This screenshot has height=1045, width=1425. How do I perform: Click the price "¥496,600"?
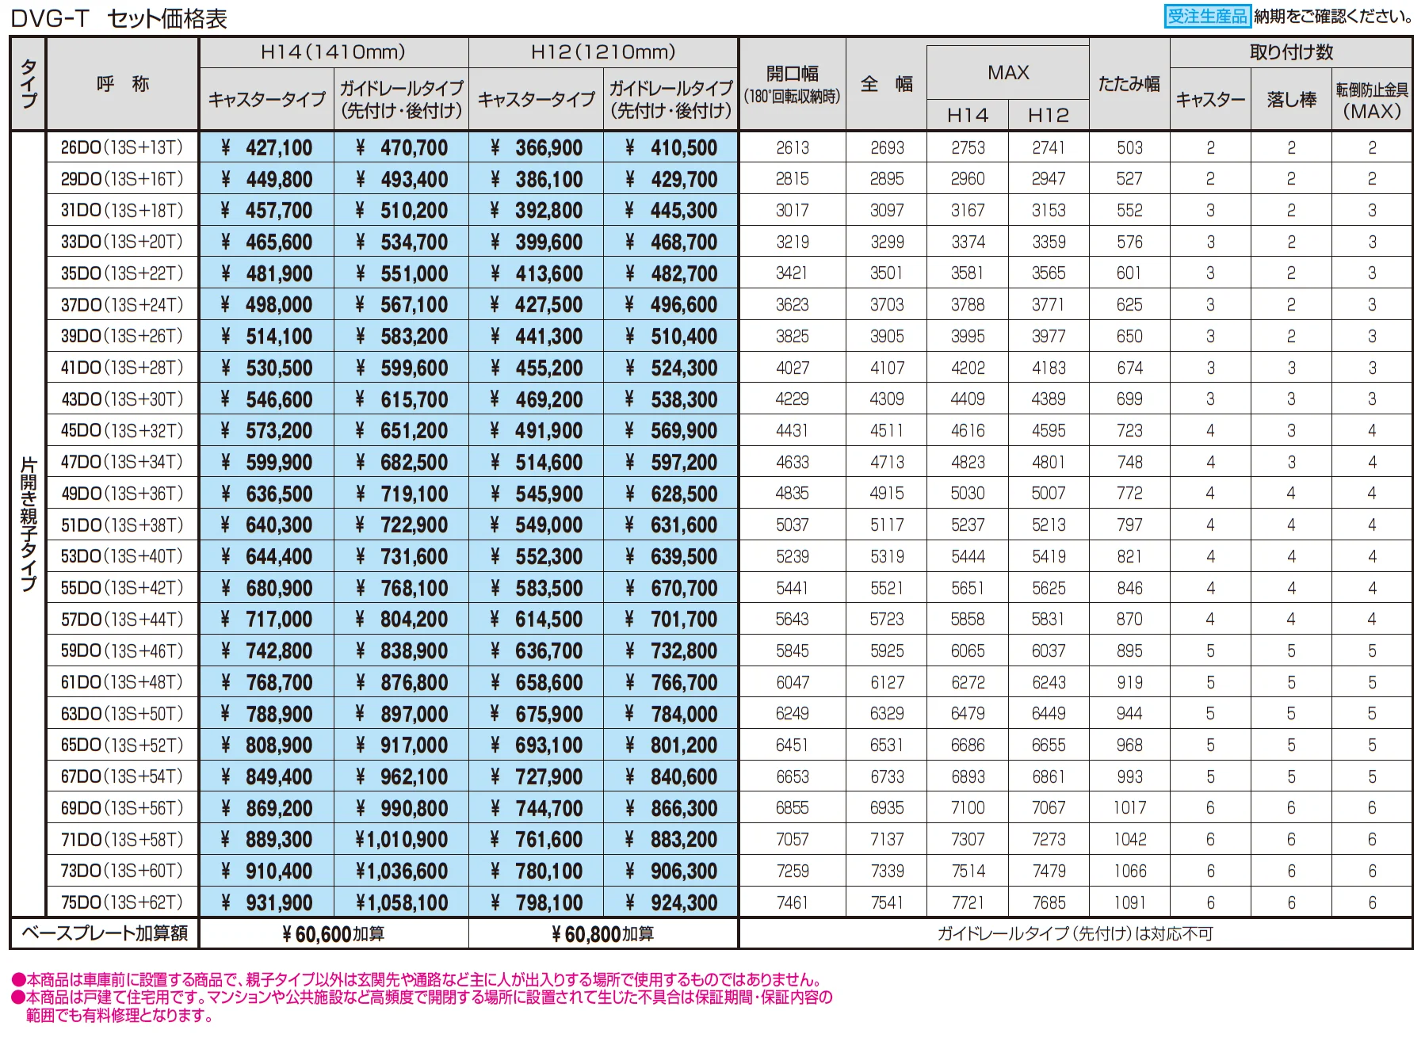[x=671, y=305]
